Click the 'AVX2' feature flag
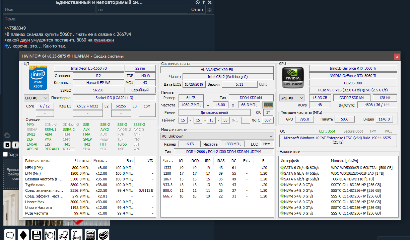The image size is (410, 240). tap(105, 130)
